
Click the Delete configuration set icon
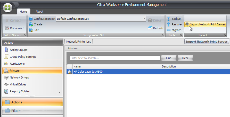[x=150, y=21]
